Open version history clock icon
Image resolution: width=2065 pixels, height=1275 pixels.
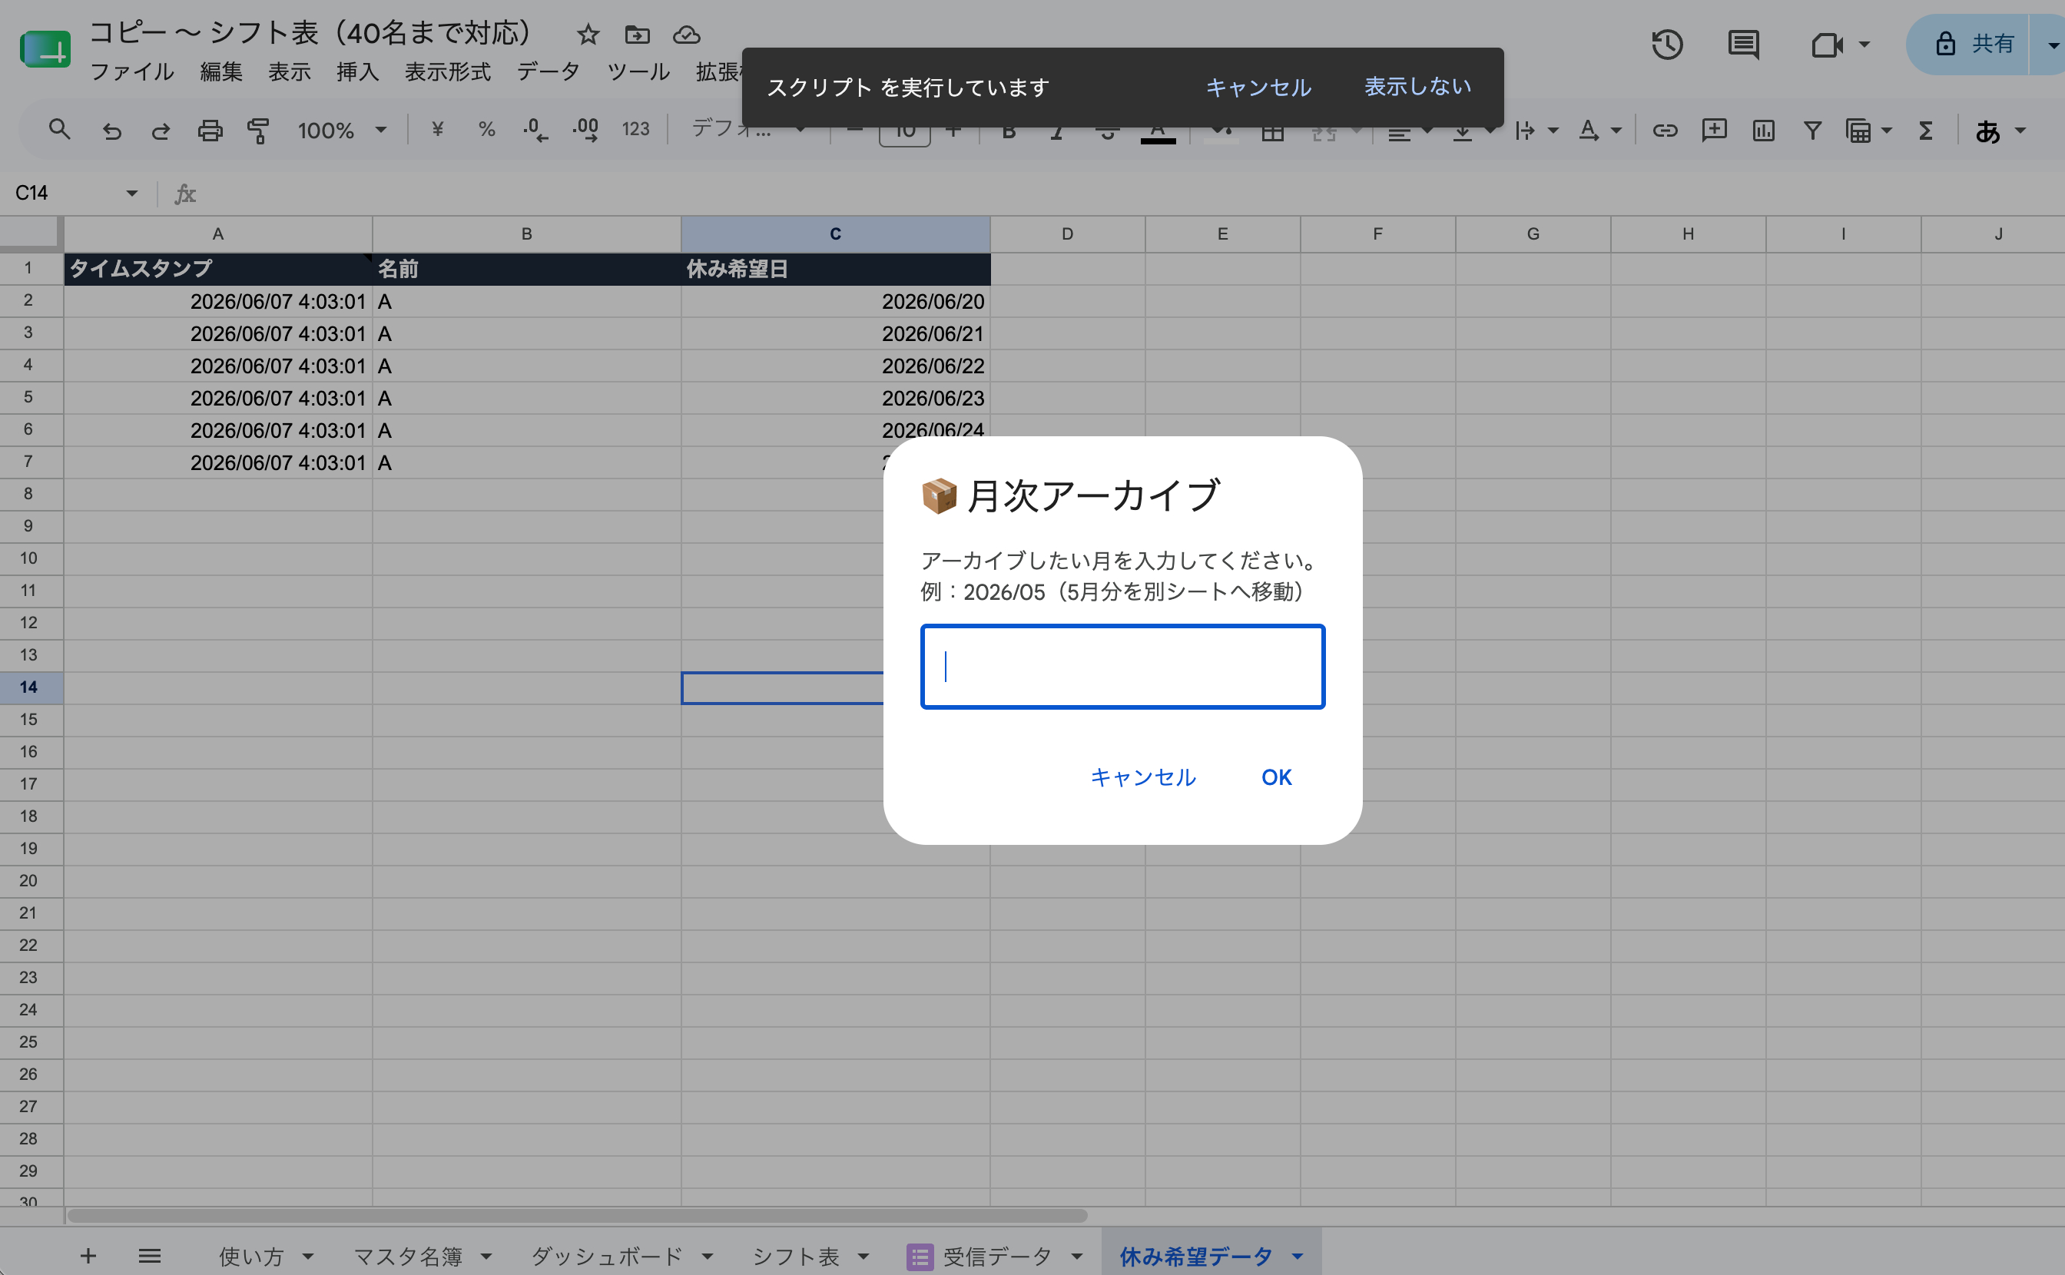(x=1666, y=44)
